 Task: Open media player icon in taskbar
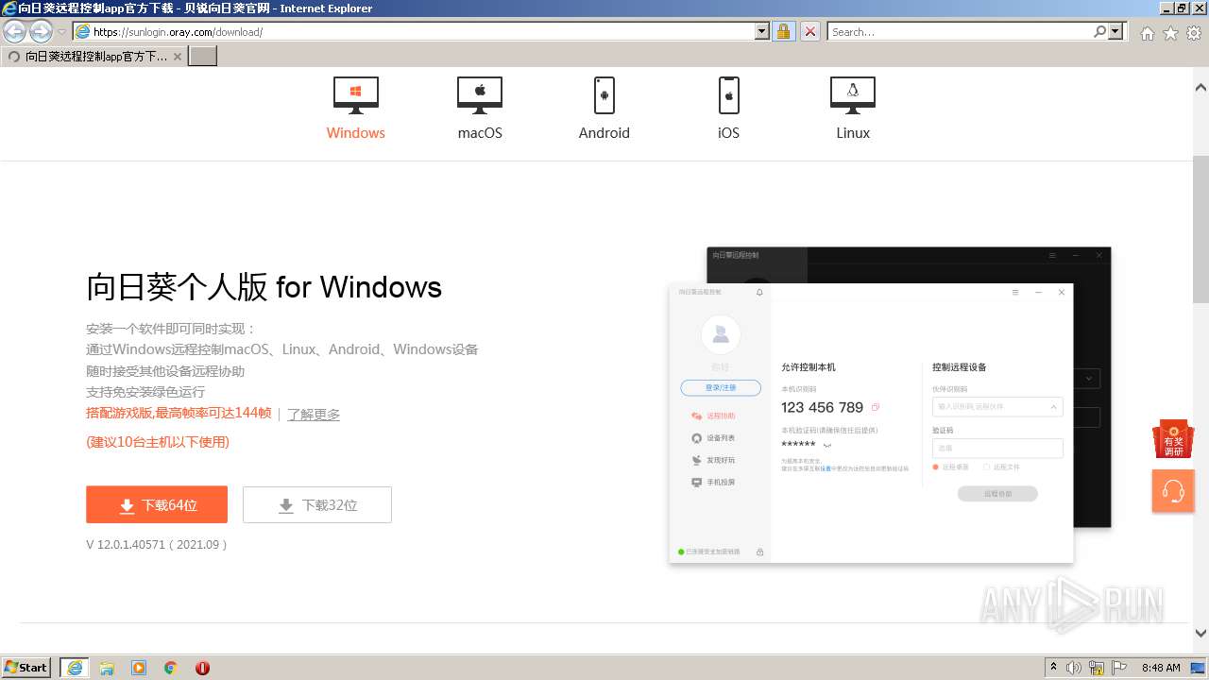pos(139,668)
